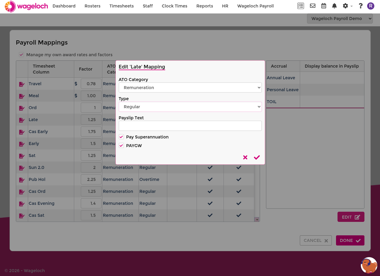This screenshot has width=380, height=276.
Task: Open the Dashboard menu
Action: [64, 6]
